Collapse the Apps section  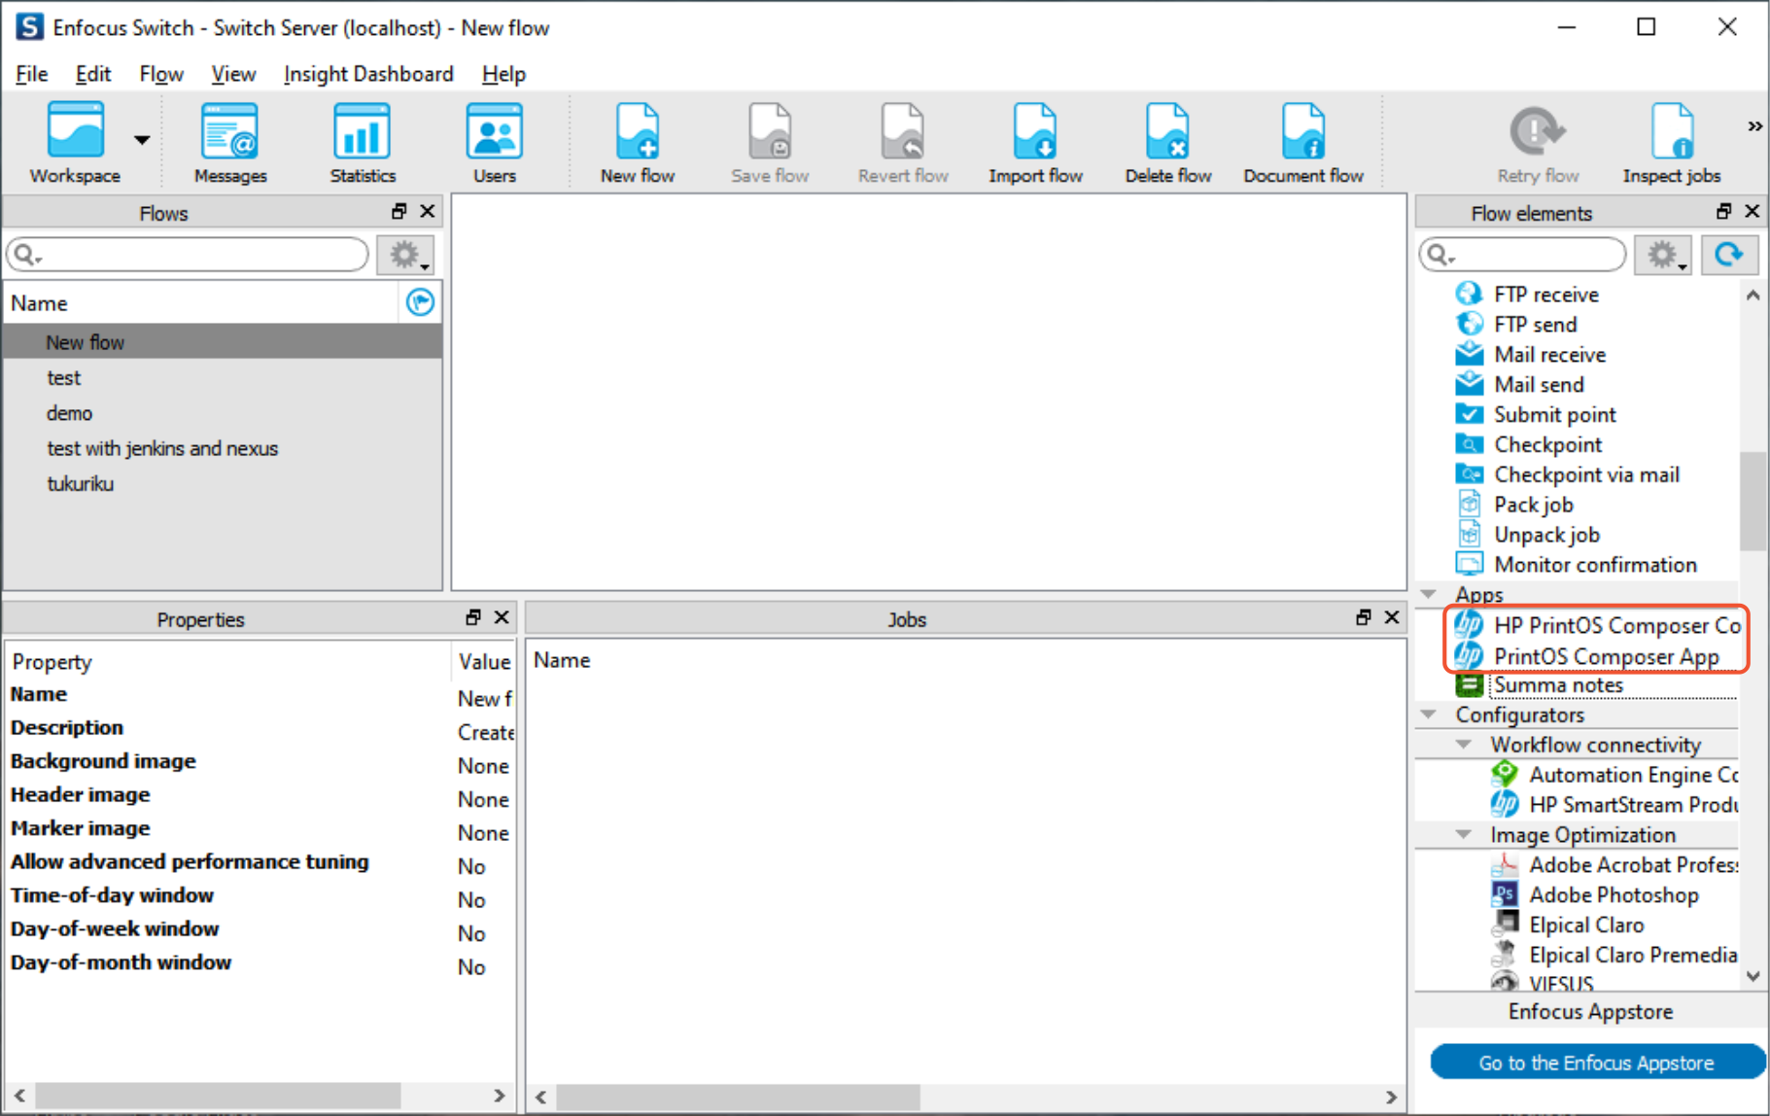[x=1429, y=594]
